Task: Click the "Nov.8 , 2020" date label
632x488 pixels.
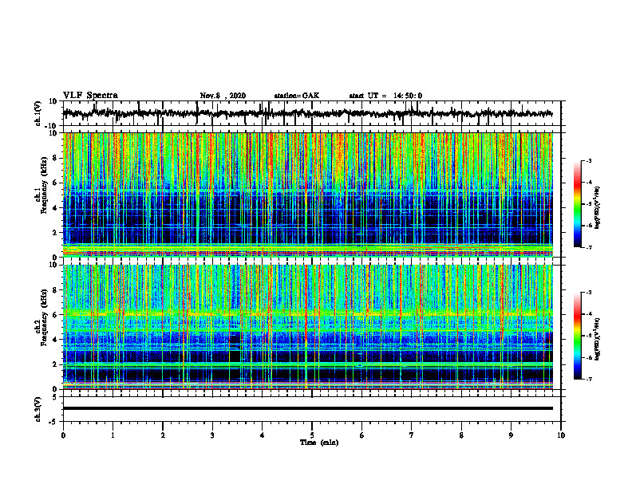Action: 223,96
